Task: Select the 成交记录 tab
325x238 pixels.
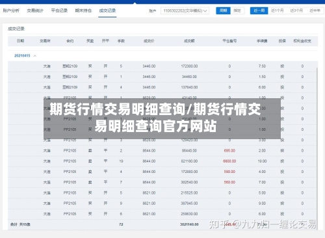Action: click(x=107, y=10)
